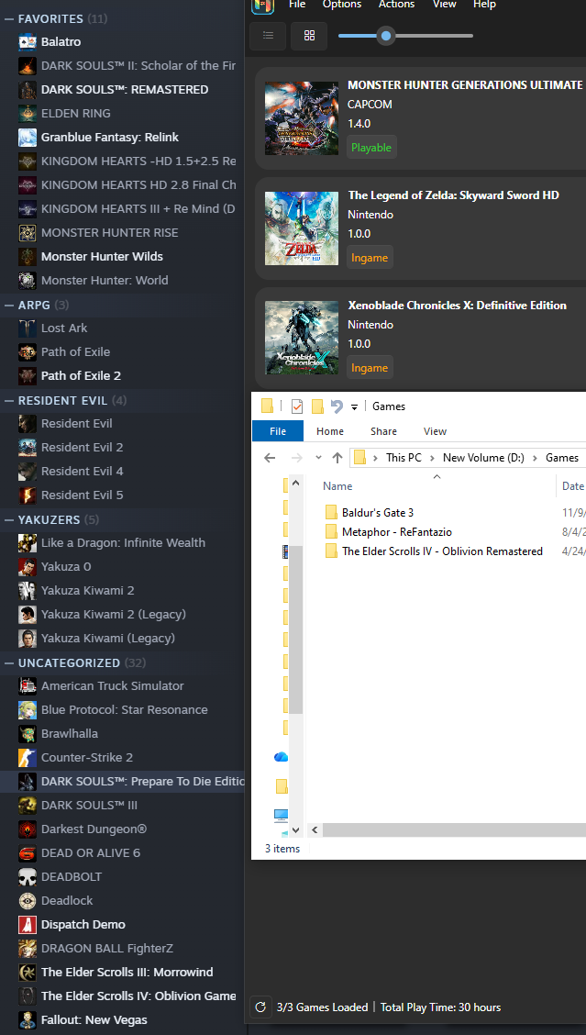Open the Options menu in Ryujinx

pos(342,4)
